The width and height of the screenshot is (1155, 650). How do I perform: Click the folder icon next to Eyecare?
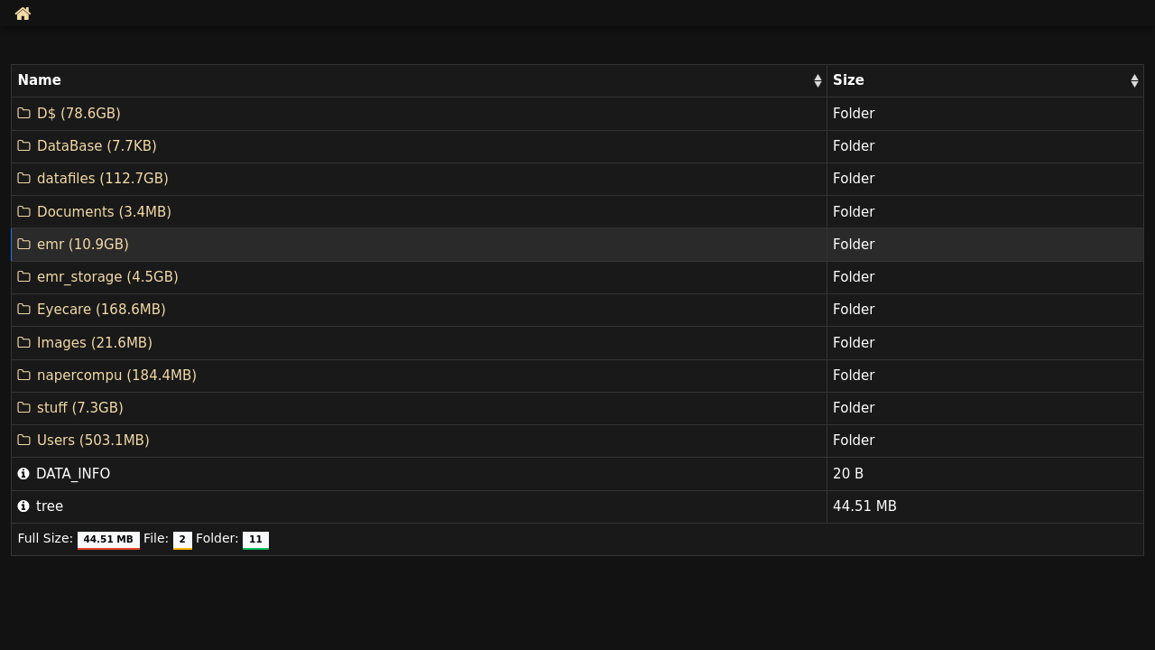tap(24, 309)
